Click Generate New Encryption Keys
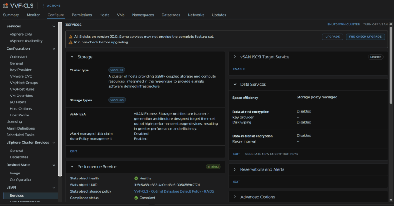The height and width of the screenshot is (206, 394). [272, 154]
